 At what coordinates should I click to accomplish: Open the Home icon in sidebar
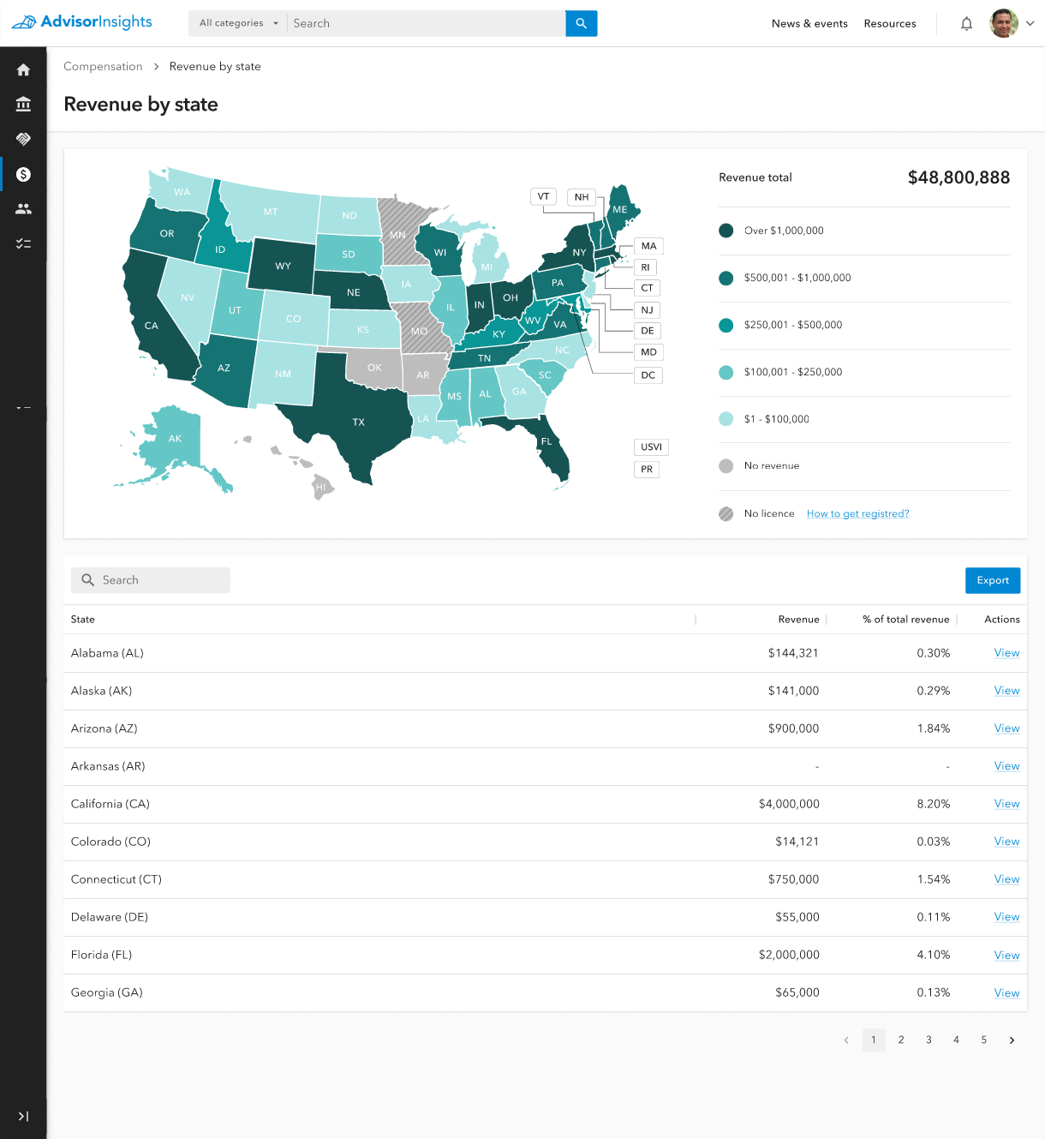[x=23, y=70]
